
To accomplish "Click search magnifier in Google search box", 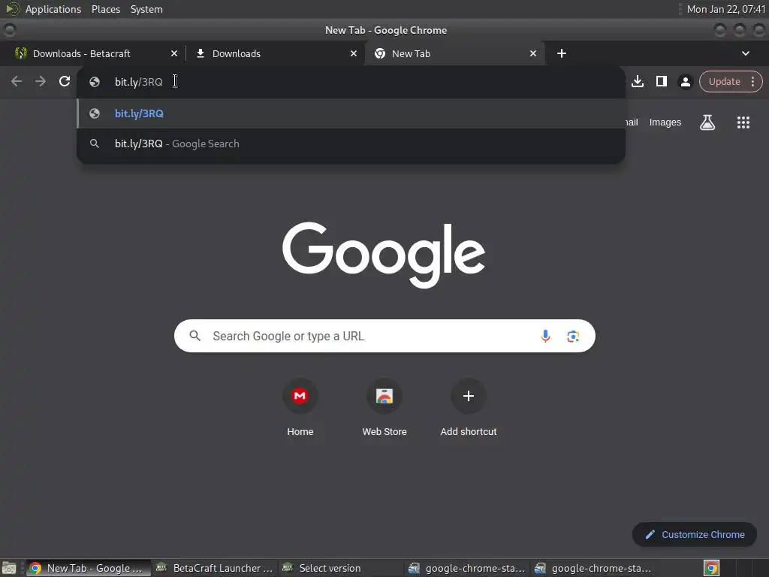I will [195, 336].
